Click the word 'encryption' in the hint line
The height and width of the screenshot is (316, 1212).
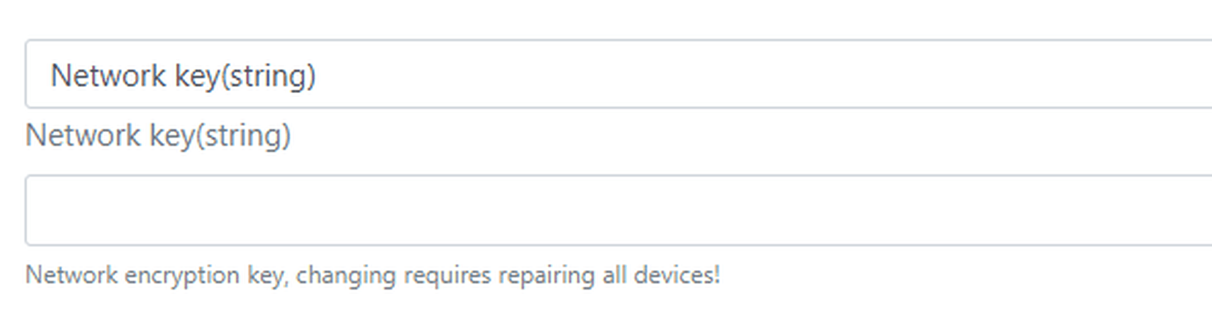pyautogui.click(x=182, y=276)
